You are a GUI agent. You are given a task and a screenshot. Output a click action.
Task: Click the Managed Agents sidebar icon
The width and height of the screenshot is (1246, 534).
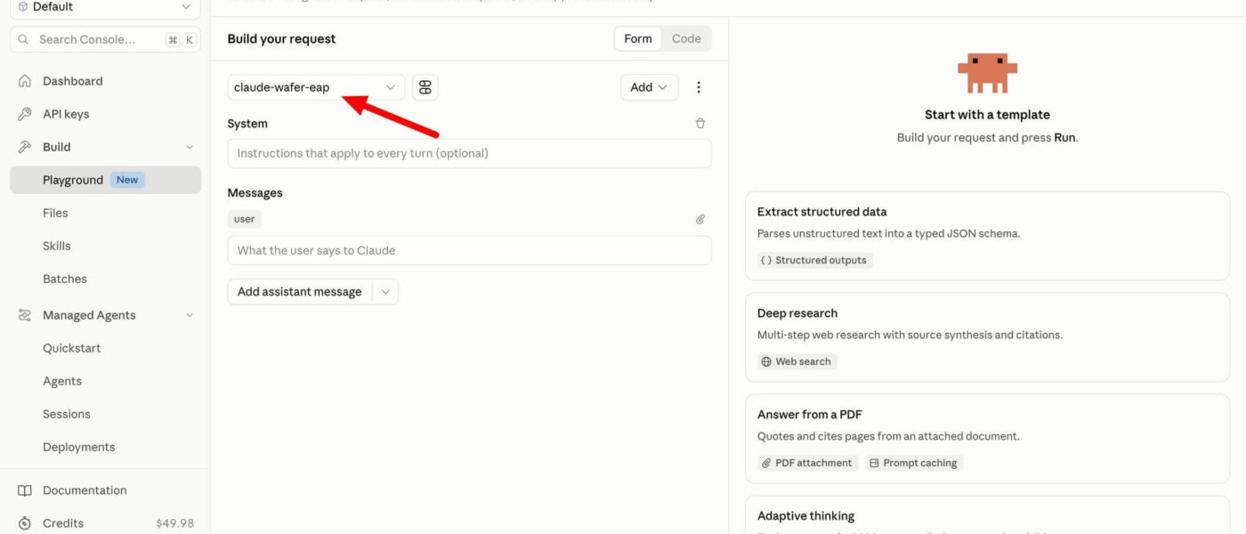point(25,315)
